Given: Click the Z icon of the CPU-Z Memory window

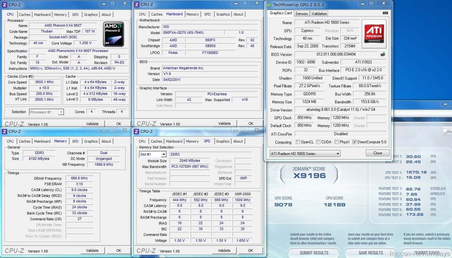Looking at the screenshot, I should [5, 132].
